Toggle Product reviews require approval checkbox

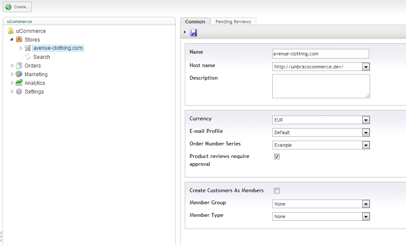[277, 156]
